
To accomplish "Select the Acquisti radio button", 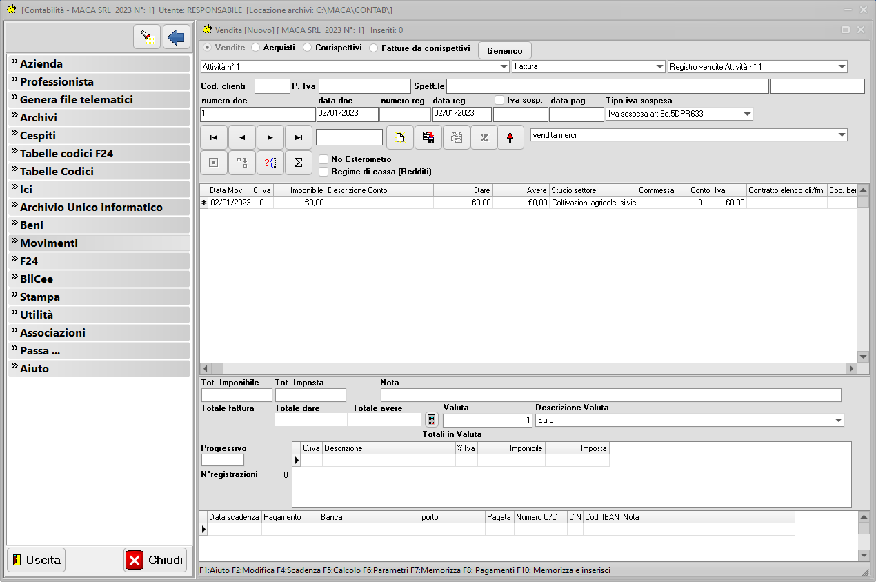I will [x=256, y=48].
